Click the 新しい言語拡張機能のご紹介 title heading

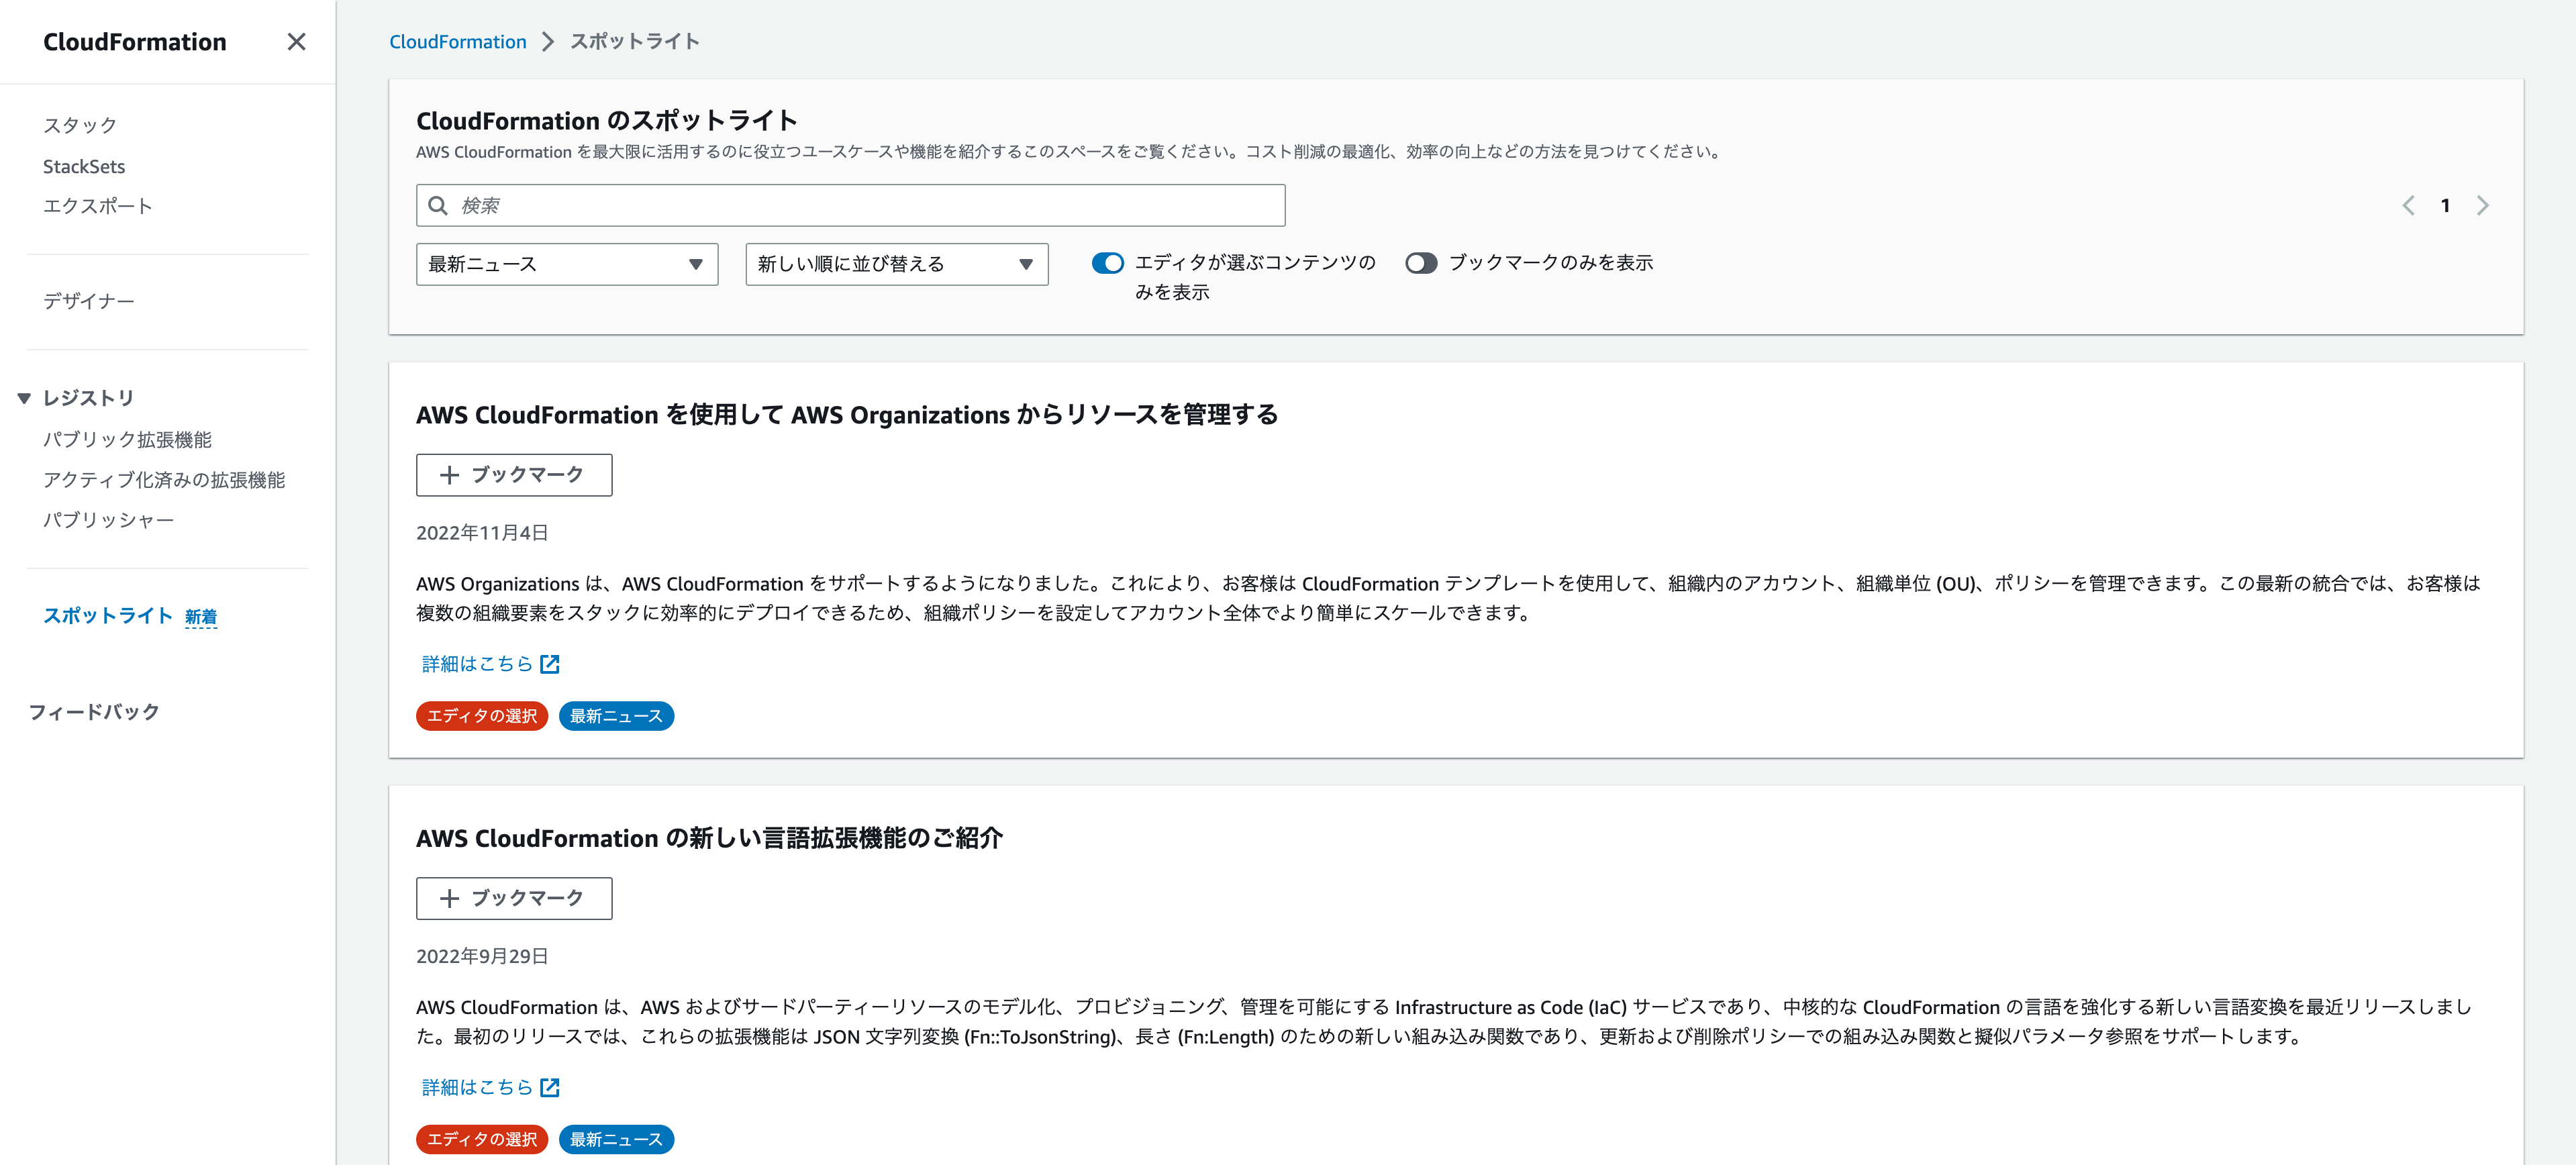(709, 838)
